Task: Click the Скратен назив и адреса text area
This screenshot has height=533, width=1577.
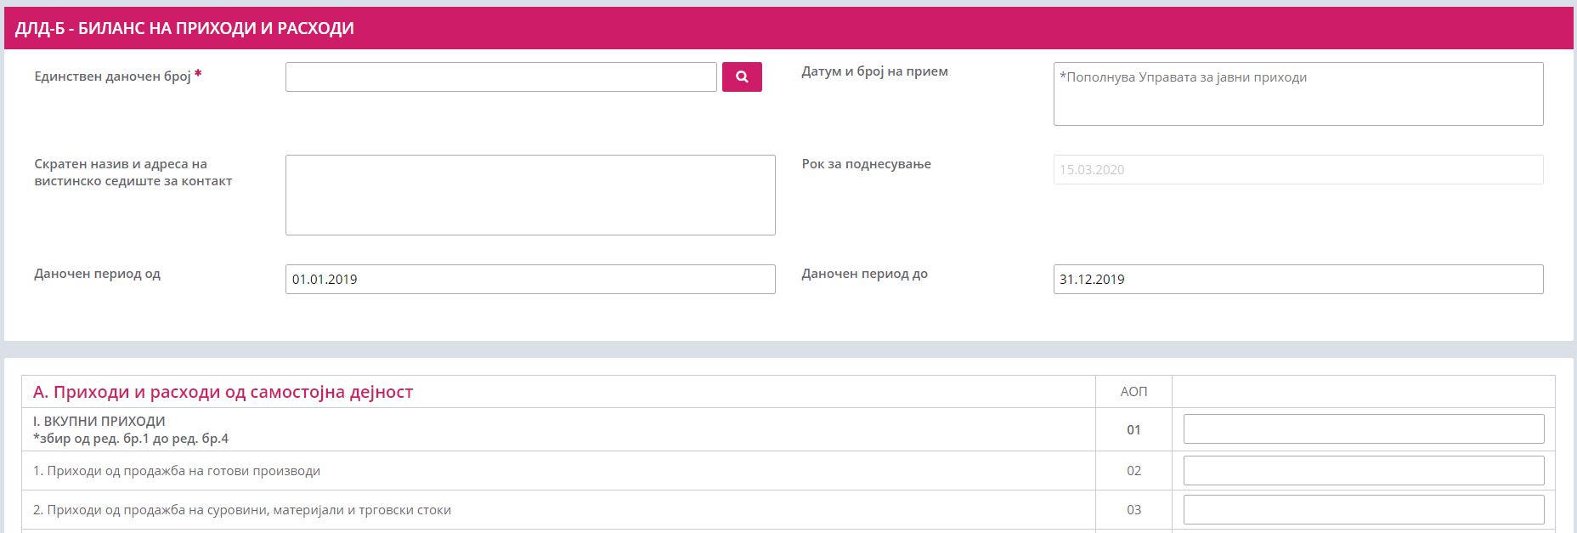Action: pos(530,195)
